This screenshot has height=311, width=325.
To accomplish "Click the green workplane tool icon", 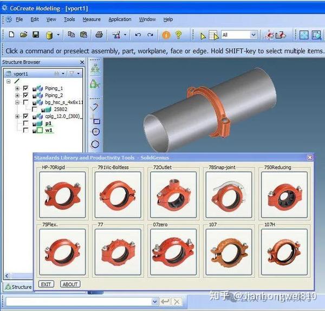I will coord(95,85).
